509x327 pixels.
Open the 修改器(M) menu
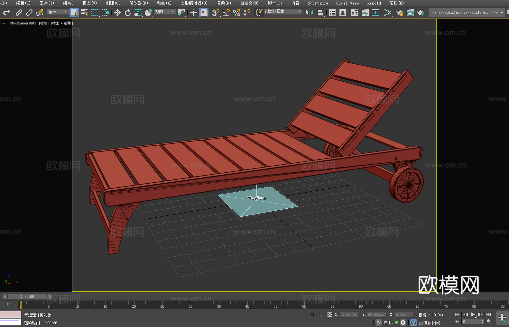click(139, 3)
